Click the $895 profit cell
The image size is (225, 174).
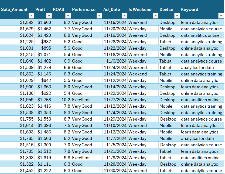43,48
